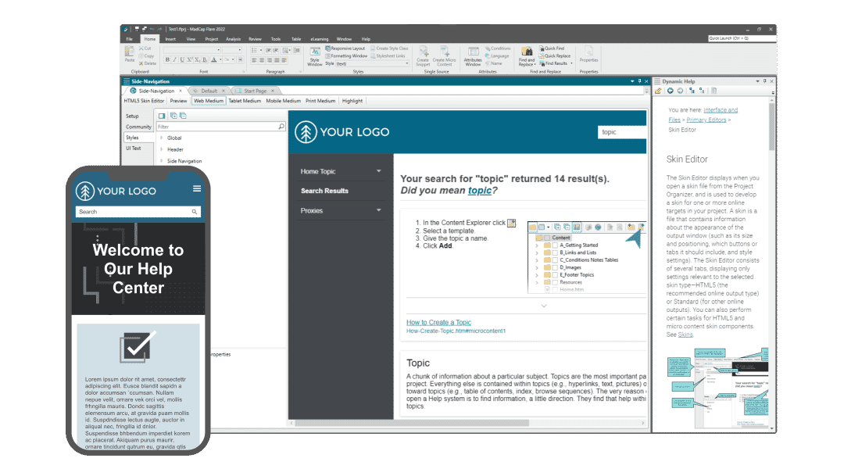Open the Attributes Window
The height and width of the screenshot is (469, 844).
point(473,55)
